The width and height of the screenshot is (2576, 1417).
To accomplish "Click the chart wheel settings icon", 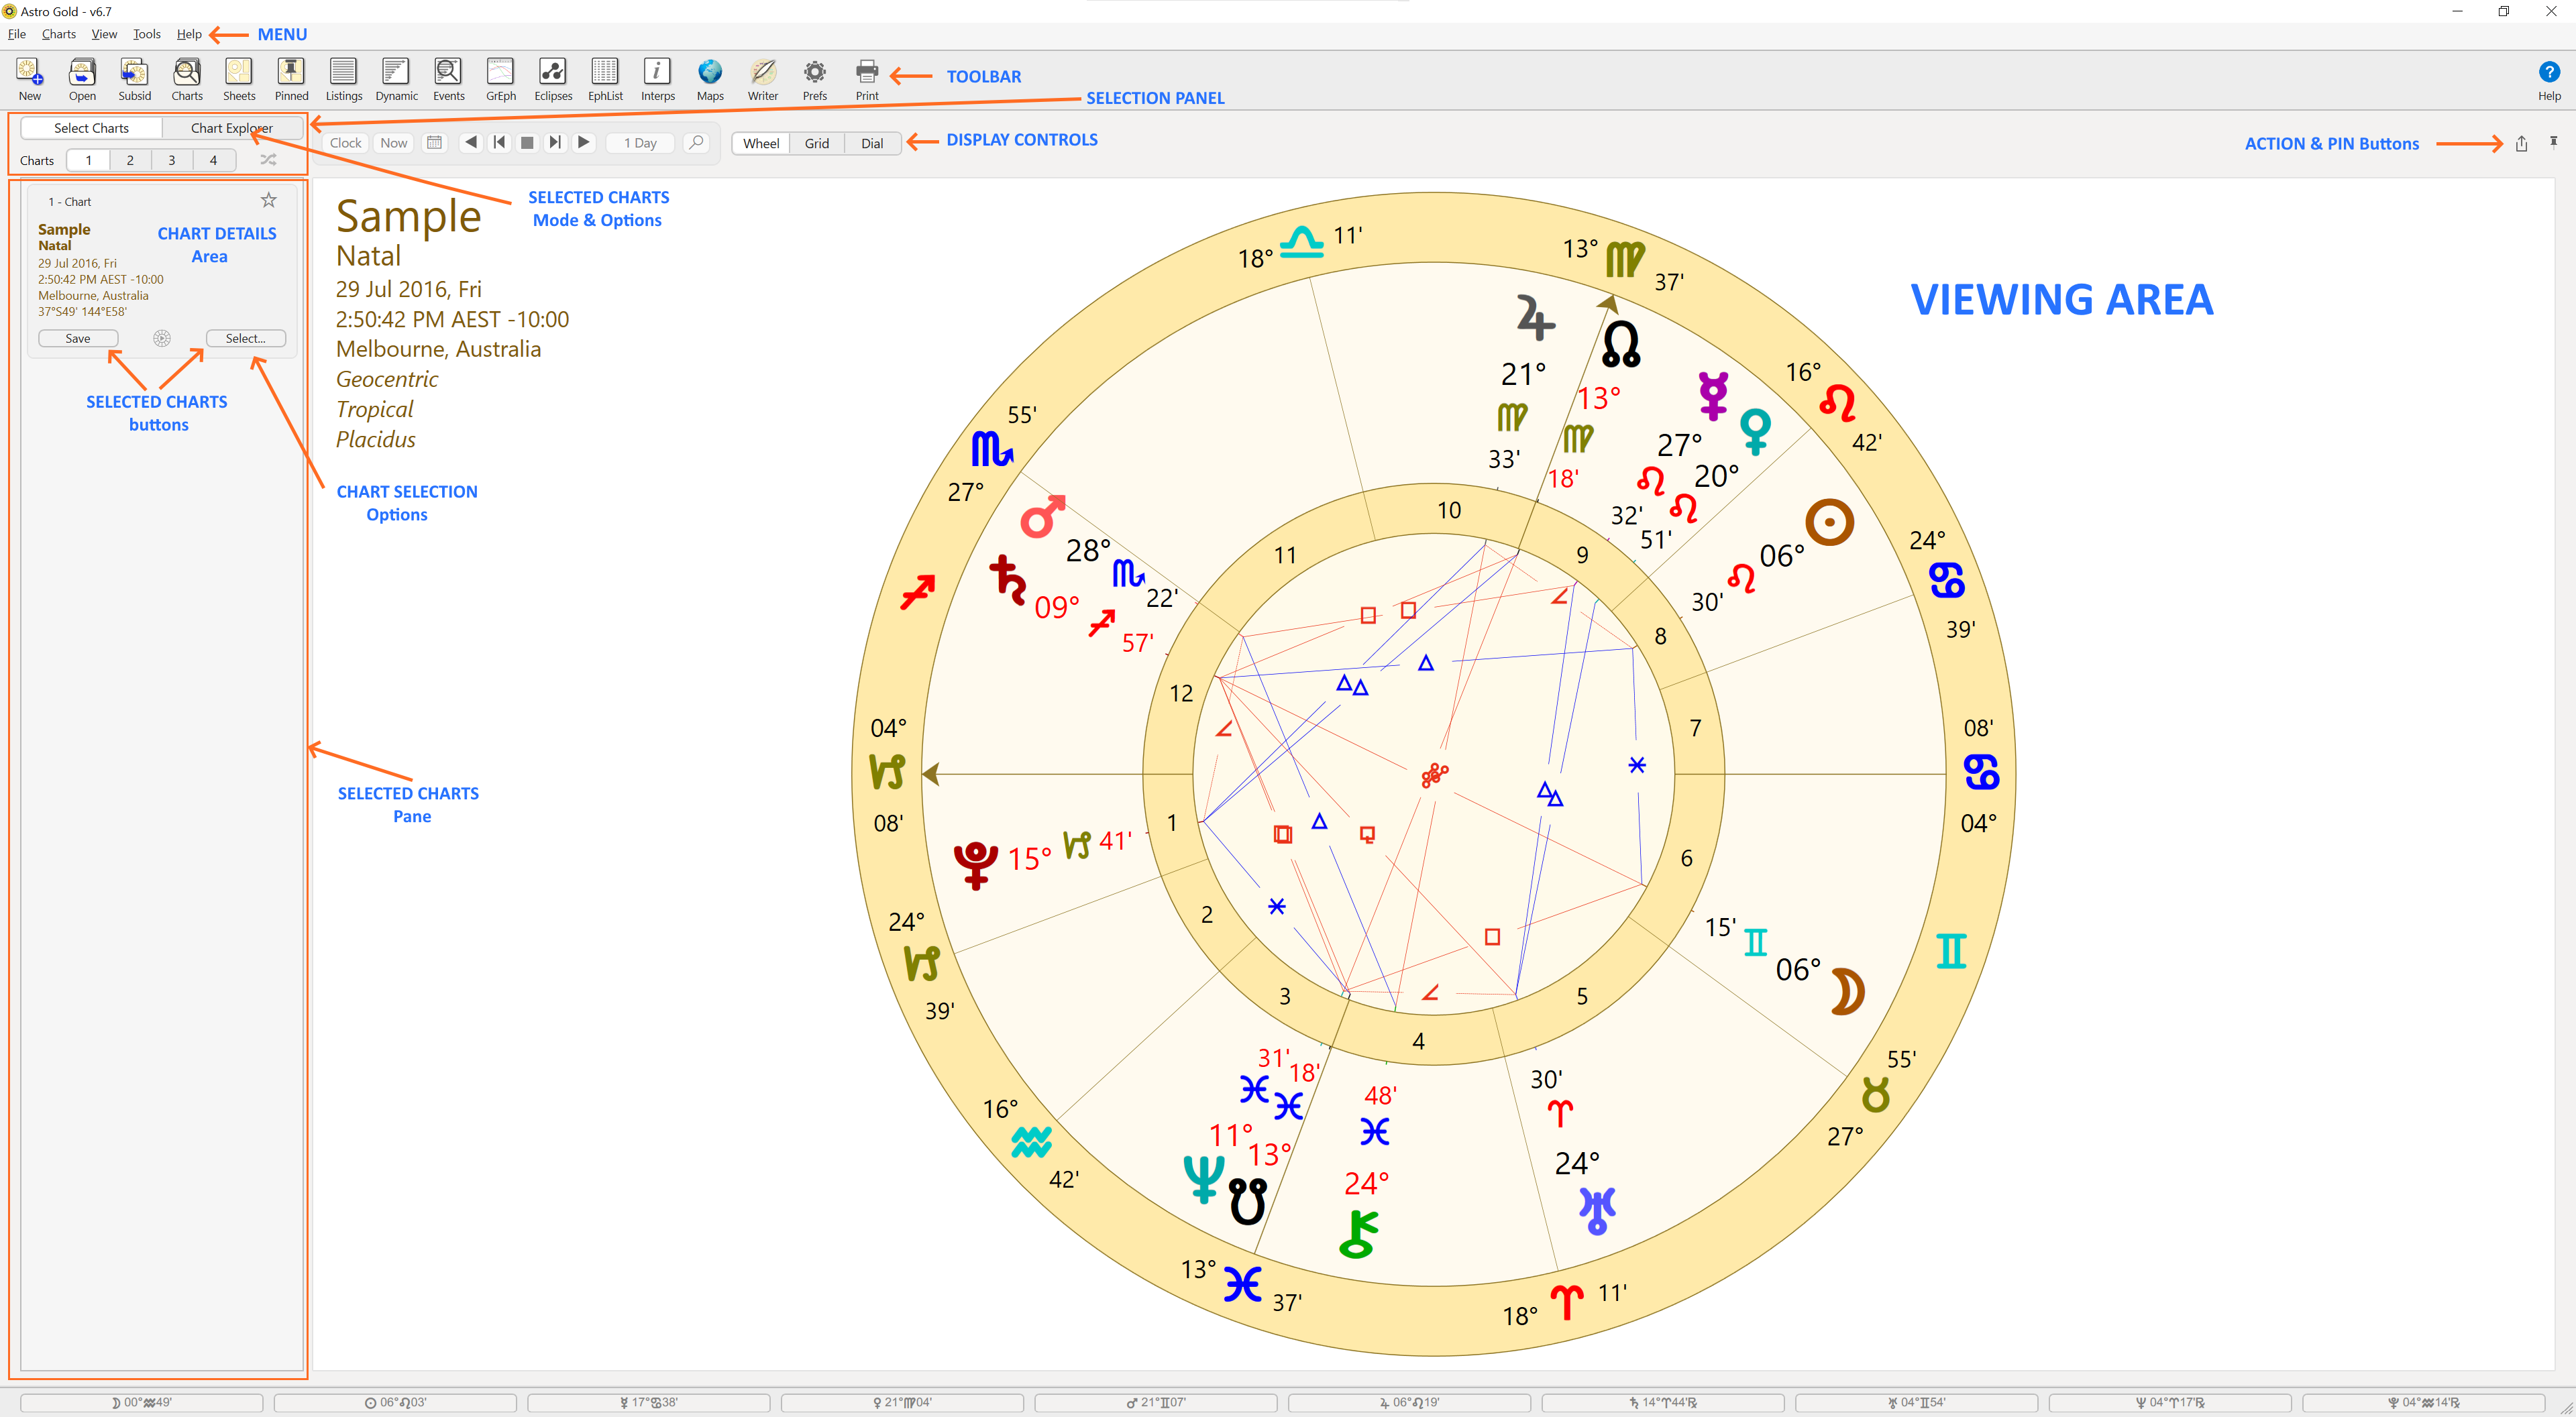I will click(x=162, y=338).
